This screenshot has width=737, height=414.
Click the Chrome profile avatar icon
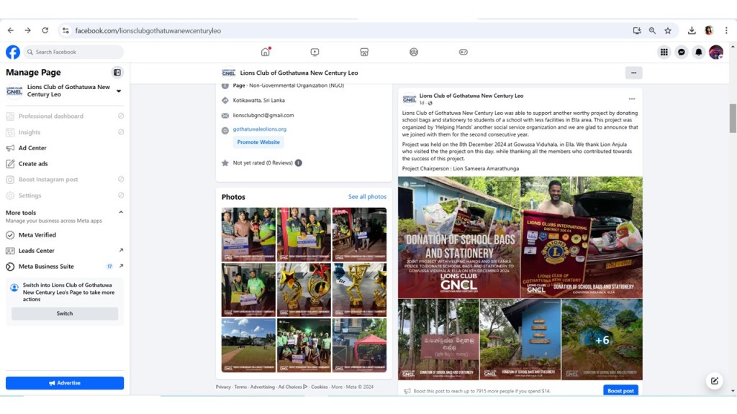pos(709,30)
